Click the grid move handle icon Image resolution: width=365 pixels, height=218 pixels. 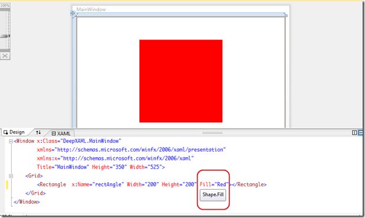[73, 14]
